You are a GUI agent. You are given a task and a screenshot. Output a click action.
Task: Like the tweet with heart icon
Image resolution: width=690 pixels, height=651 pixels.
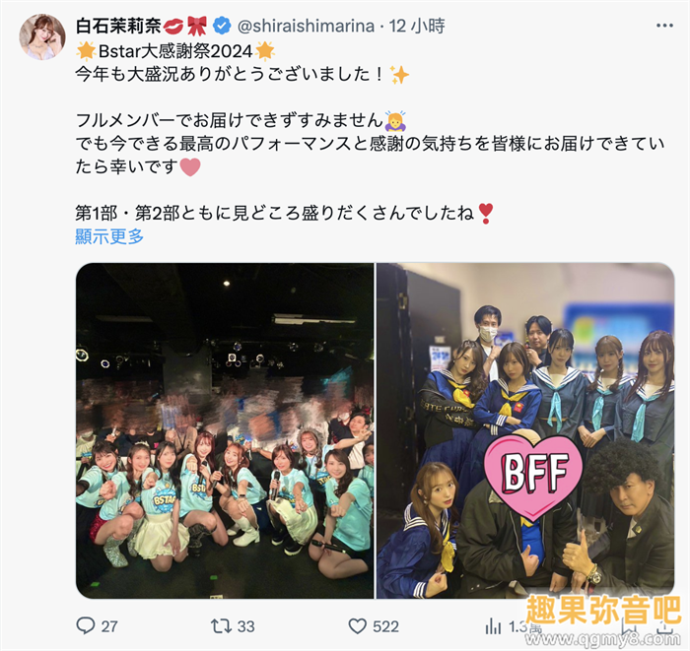tap(357, 626)
